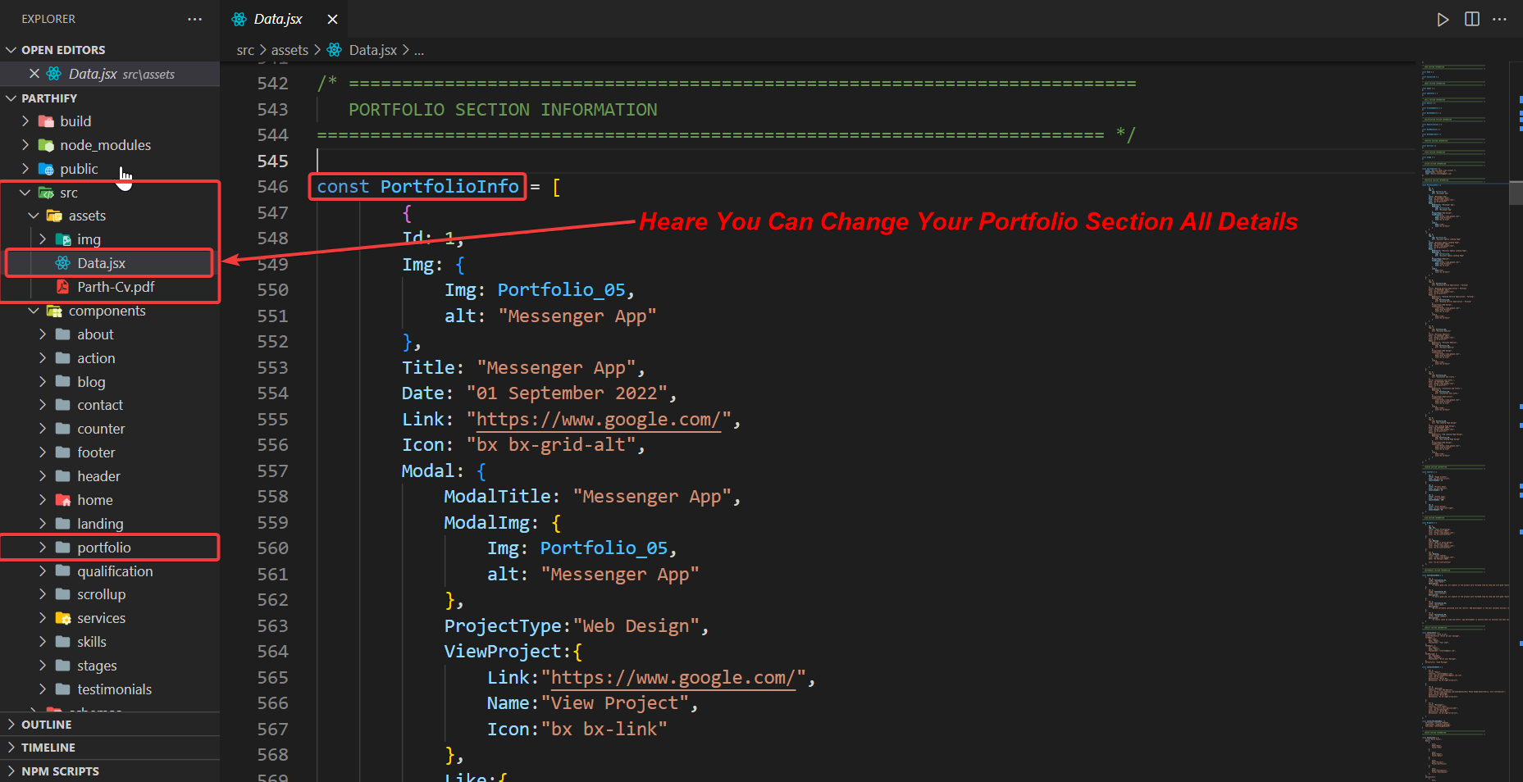Click the node_modules folder icon
This screenshot has height=782, width=1523.
(46, 145)
